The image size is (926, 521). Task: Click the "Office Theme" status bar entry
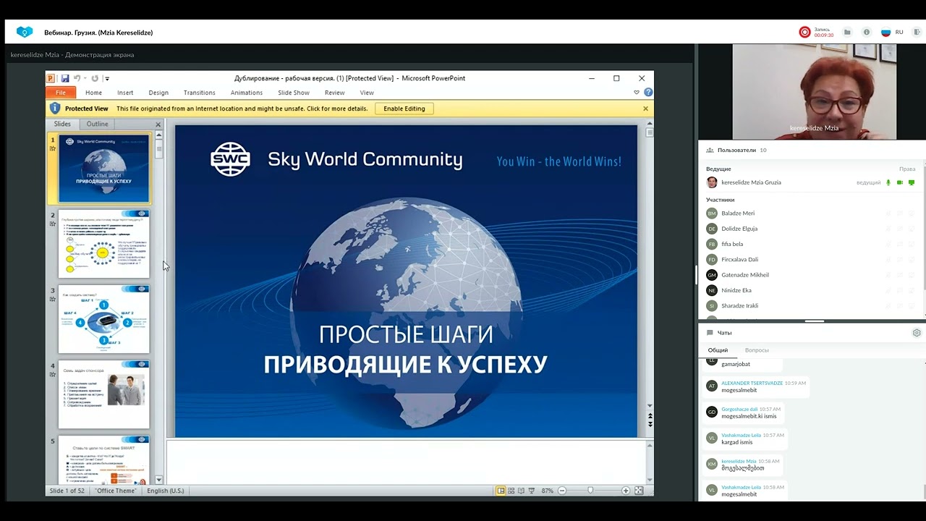(x=116, y=491)
